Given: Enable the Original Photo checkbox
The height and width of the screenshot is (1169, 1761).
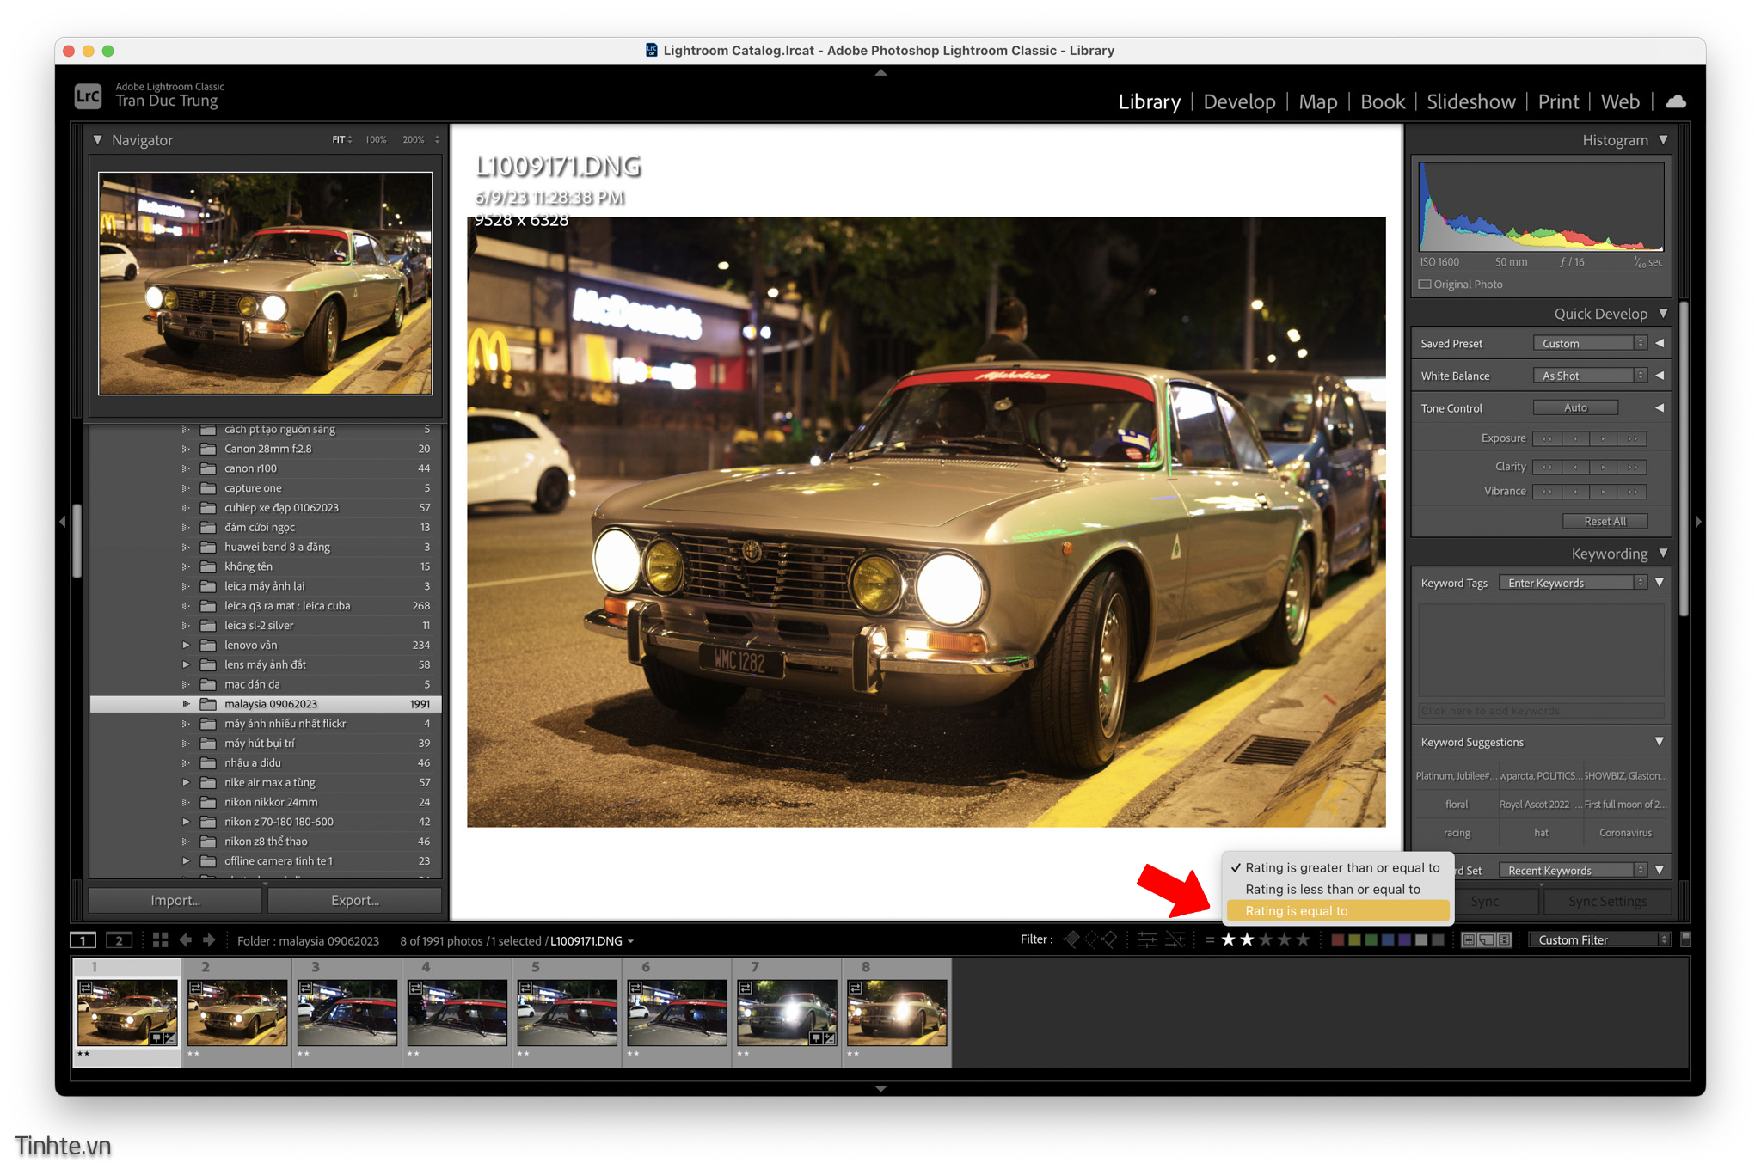Looking at the screenshot, I should 1425,285.
